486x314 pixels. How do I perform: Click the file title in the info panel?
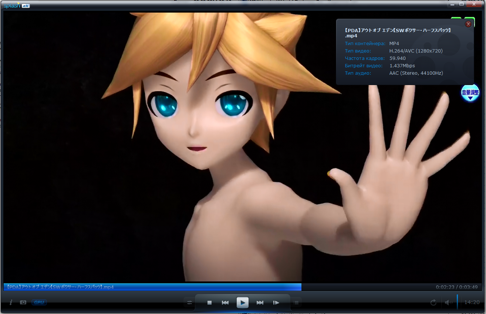tap(398, 33)
